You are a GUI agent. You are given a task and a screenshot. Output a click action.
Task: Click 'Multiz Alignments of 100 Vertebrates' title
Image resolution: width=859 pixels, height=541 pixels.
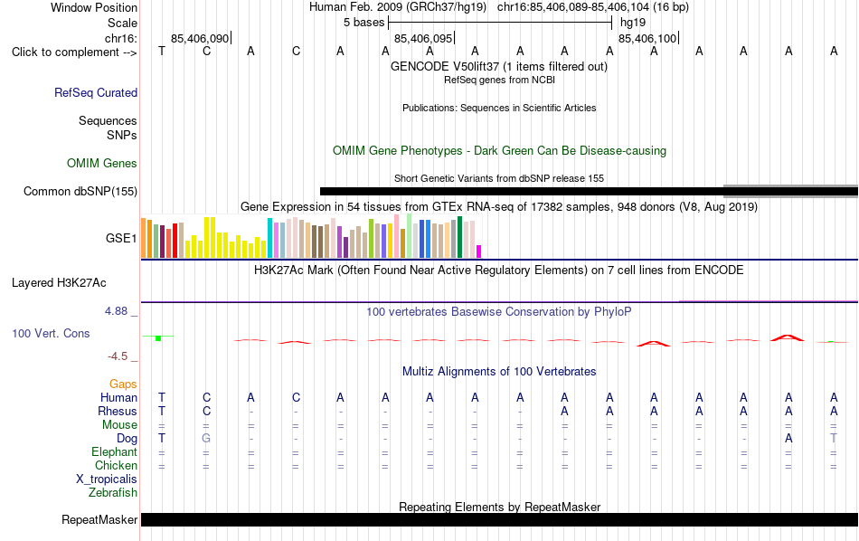[x=499, y=371]
